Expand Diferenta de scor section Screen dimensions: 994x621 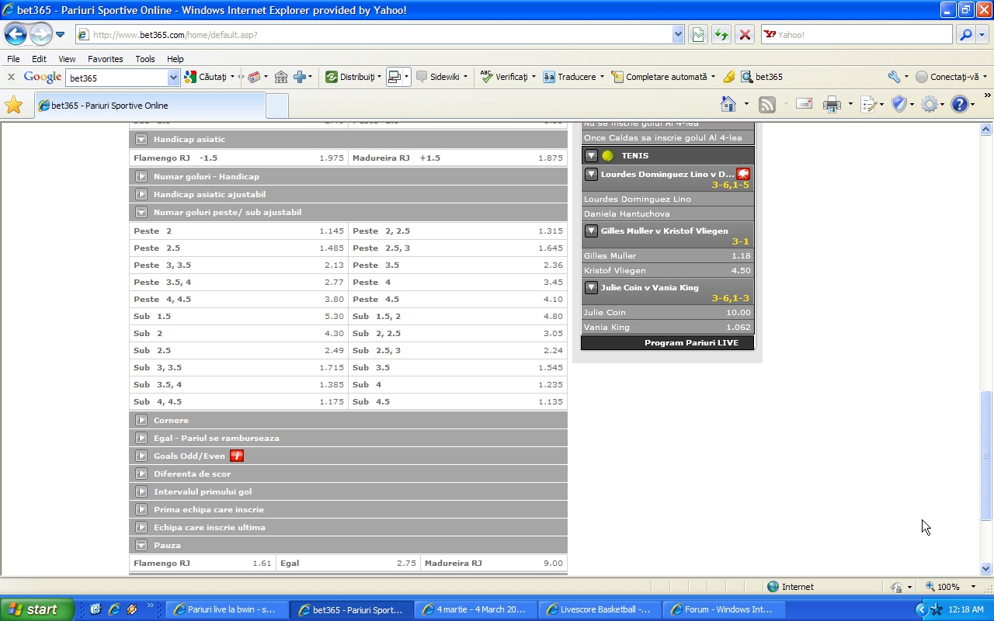(141, 474)
